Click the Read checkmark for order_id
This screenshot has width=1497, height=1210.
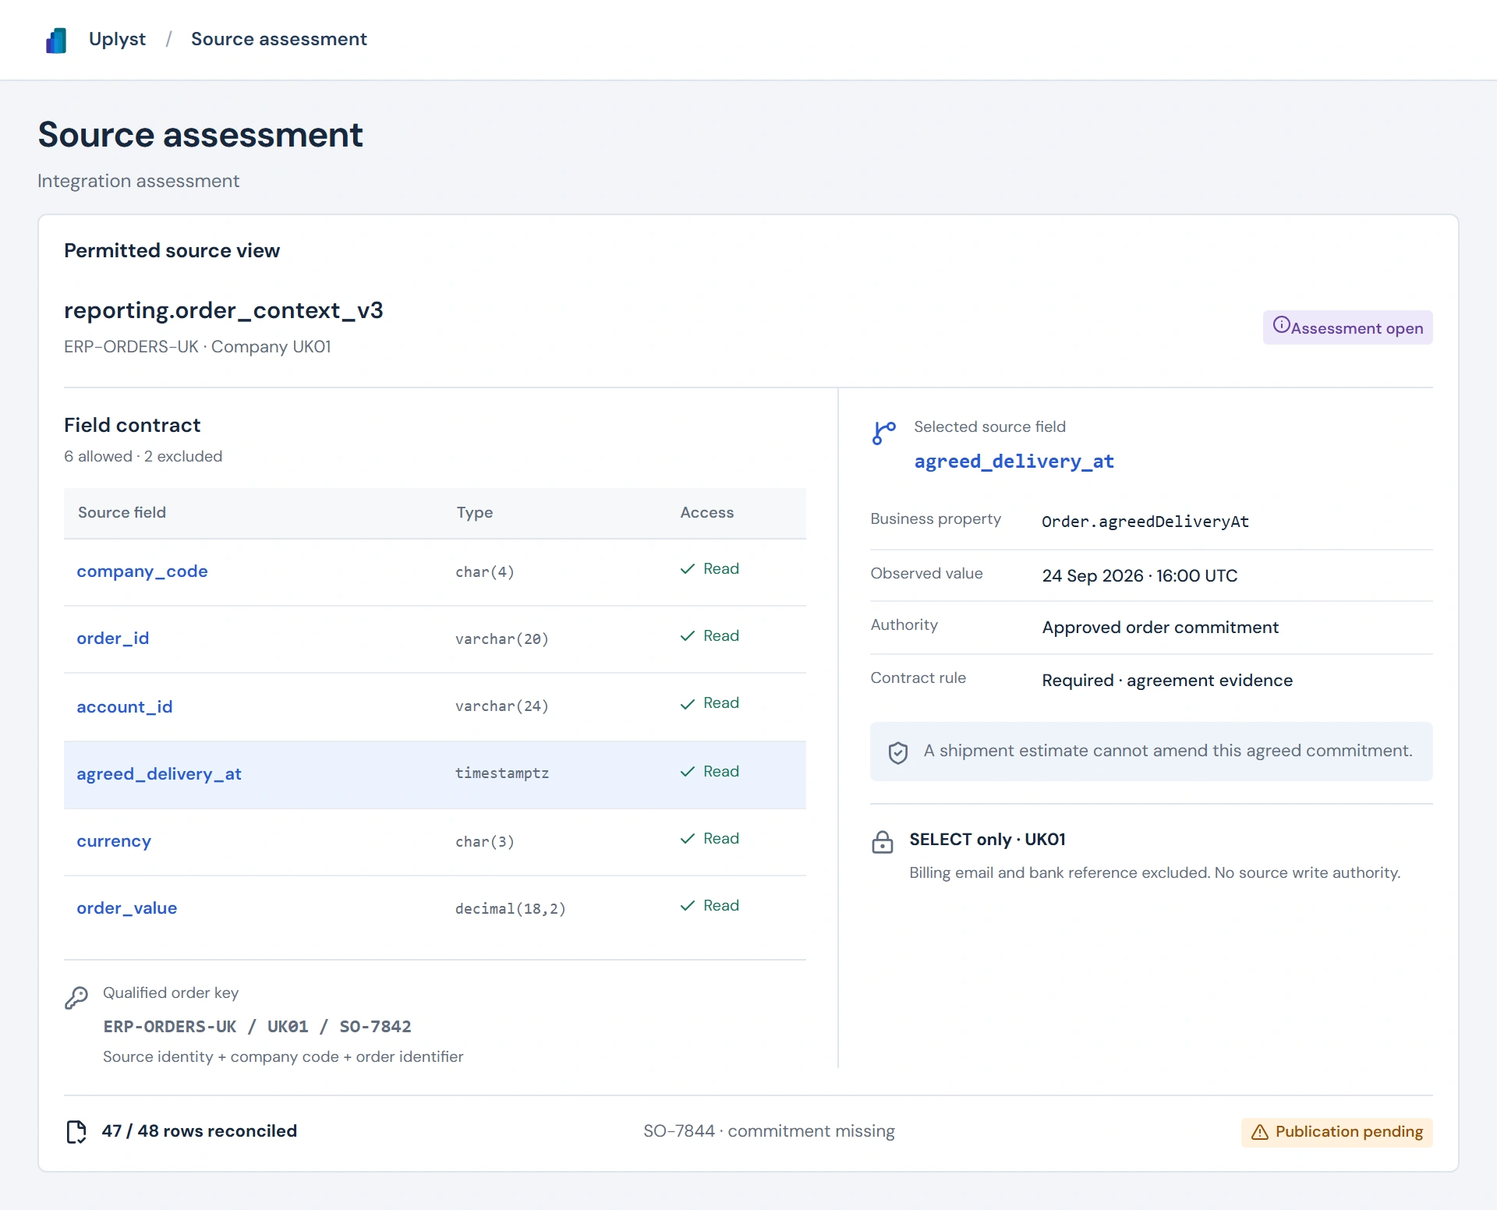687,636
